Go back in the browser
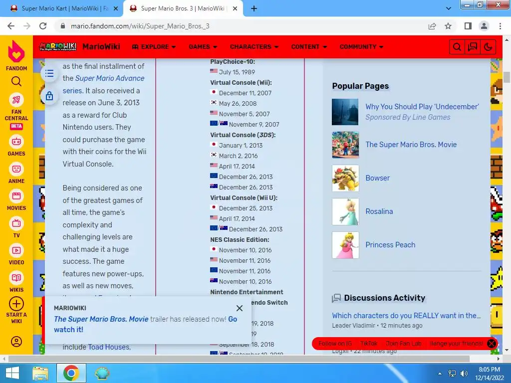 pyautogui.click(x=11, y=26)
